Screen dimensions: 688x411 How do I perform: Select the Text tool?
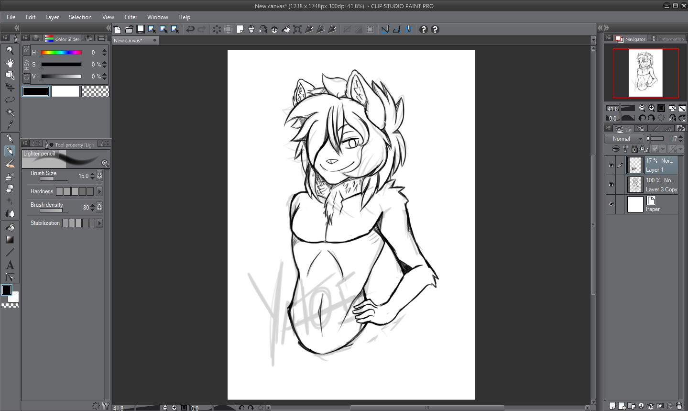point(10,265)
